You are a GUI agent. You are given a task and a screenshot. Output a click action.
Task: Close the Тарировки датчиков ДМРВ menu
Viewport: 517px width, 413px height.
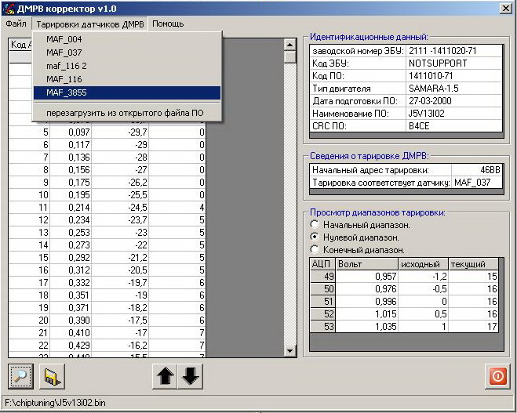89,24
